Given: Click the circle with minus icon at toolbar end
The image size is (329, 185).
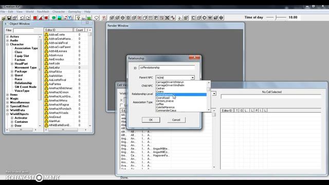Looking at the screenshot, I should pos(221,18).
